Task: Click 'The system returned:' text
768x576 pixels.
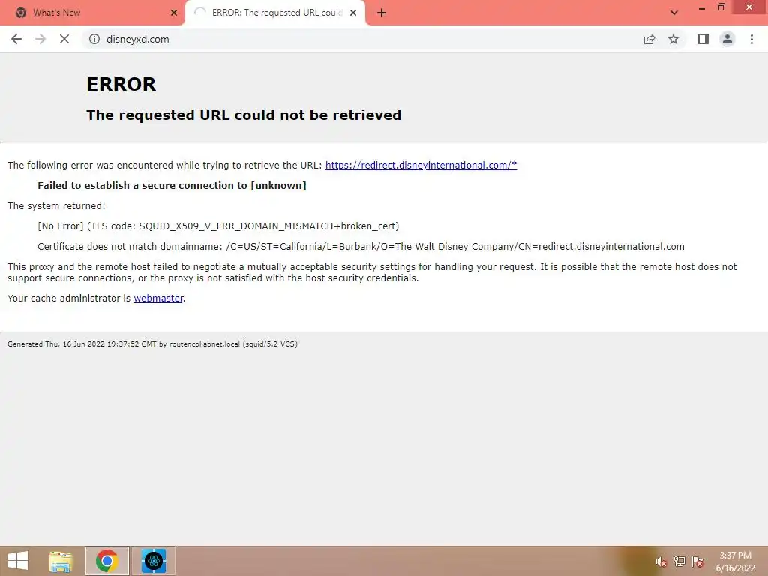Action: (56, 205)
